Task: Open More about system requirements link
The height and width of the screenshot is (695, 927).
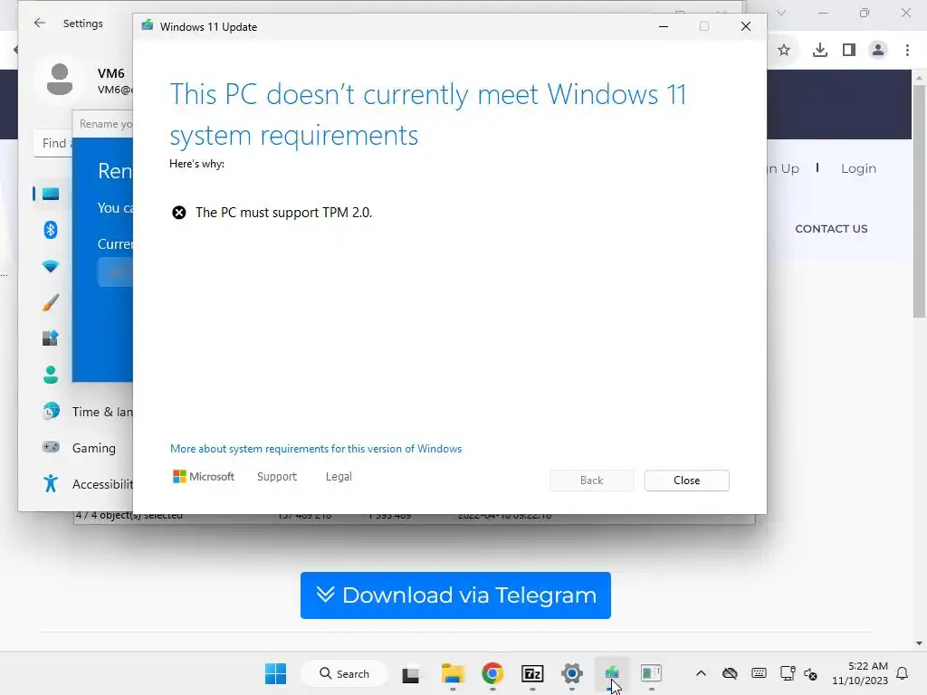Action: pos(316,449)
